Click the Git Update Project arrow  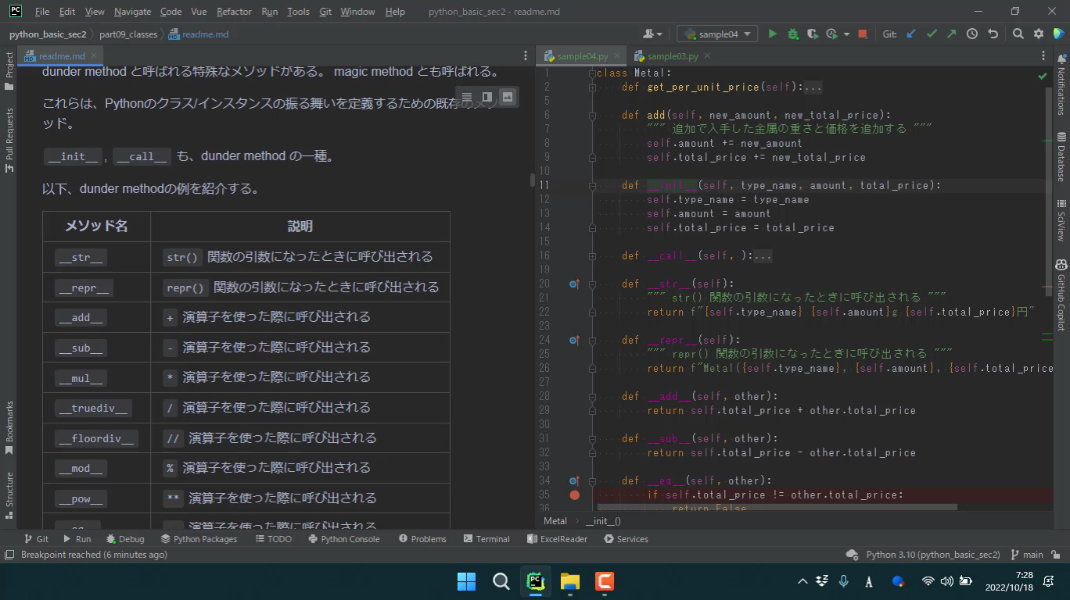pyautogui.click(x=911, y=34)
